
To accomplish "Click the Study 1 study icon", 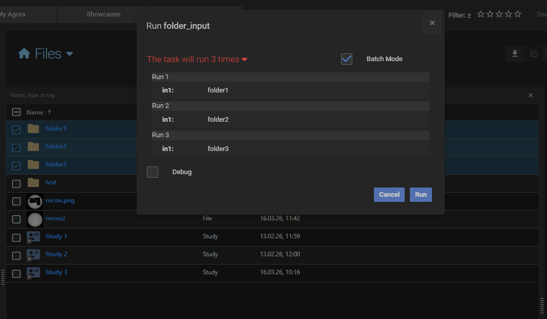I will (33, 236).
